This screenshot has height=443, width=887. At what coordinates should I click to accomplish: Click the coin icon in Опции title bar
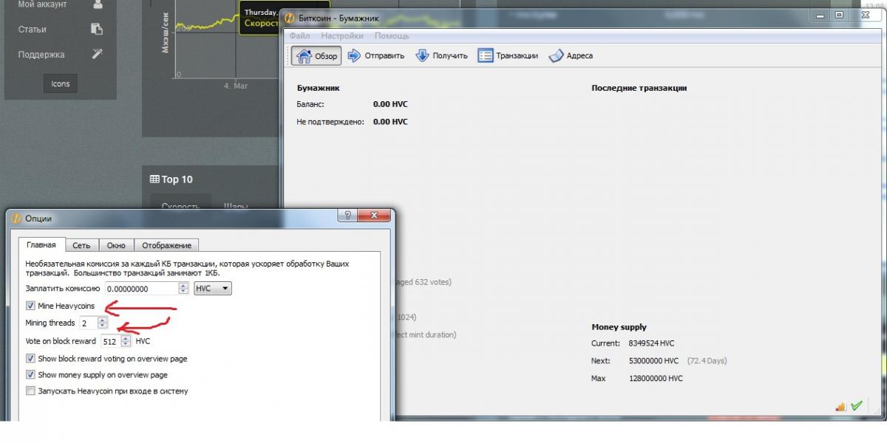16,219
